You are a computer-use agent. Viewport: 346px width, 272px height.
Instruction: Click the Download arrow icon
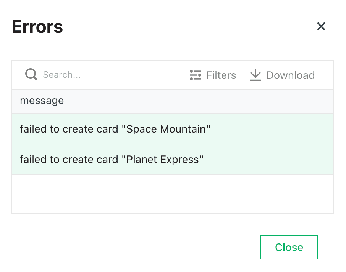click(255, 75)
